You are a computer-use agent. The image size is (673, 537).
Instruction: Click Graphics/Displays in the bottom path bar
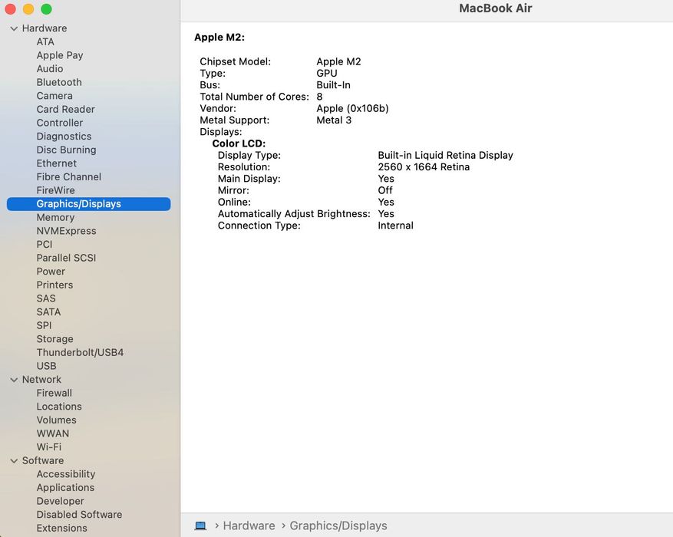338,525
